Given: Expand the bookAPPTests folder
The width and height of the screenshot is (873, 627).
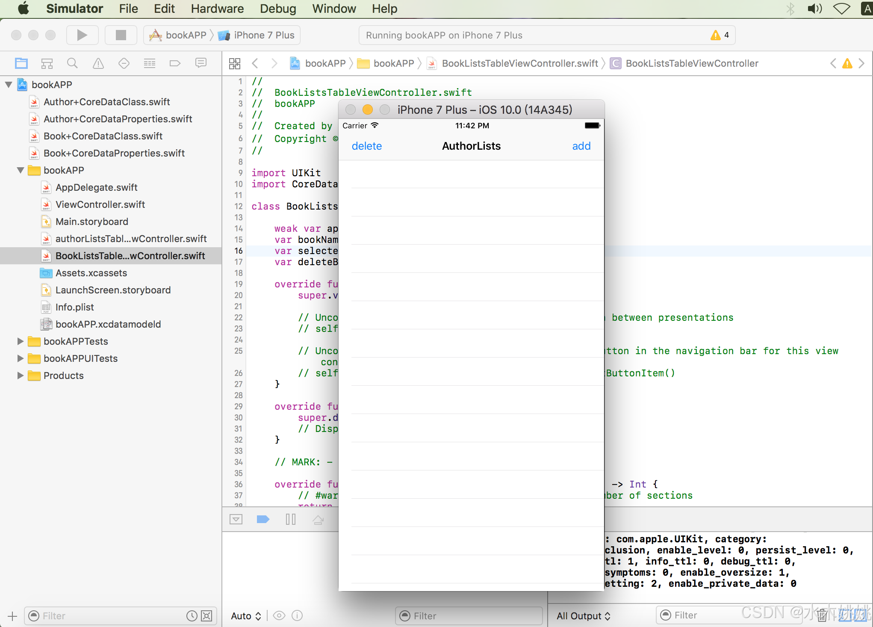Looking at the screenshot, I should pos(20,341).
